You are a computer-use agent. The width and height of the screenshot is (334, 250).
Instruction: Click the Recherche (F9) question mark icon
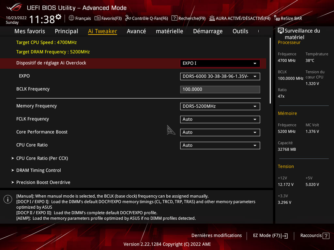point(175,18)
